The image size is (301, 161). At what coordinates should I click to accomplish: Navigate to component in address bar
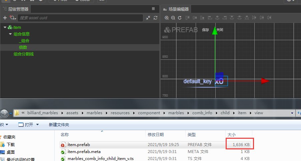click(149, 113)
